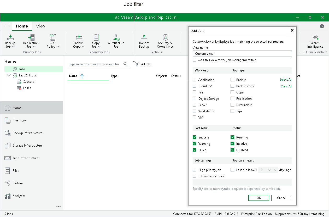
Task: Uncheck the Running status box
Action: tap(232, 137)
